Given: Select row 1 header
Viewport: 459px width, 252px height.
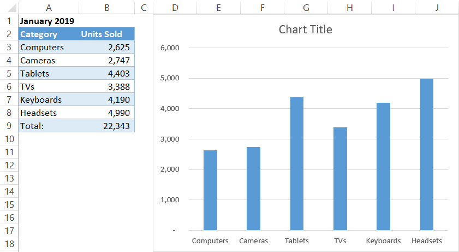Looking at the screenshot, I should [9, 21].
